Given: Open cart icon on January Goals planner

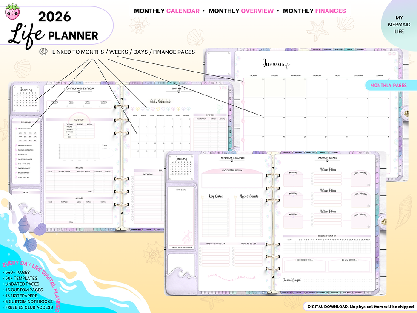Looking at the screenshot, I should 360,153.
